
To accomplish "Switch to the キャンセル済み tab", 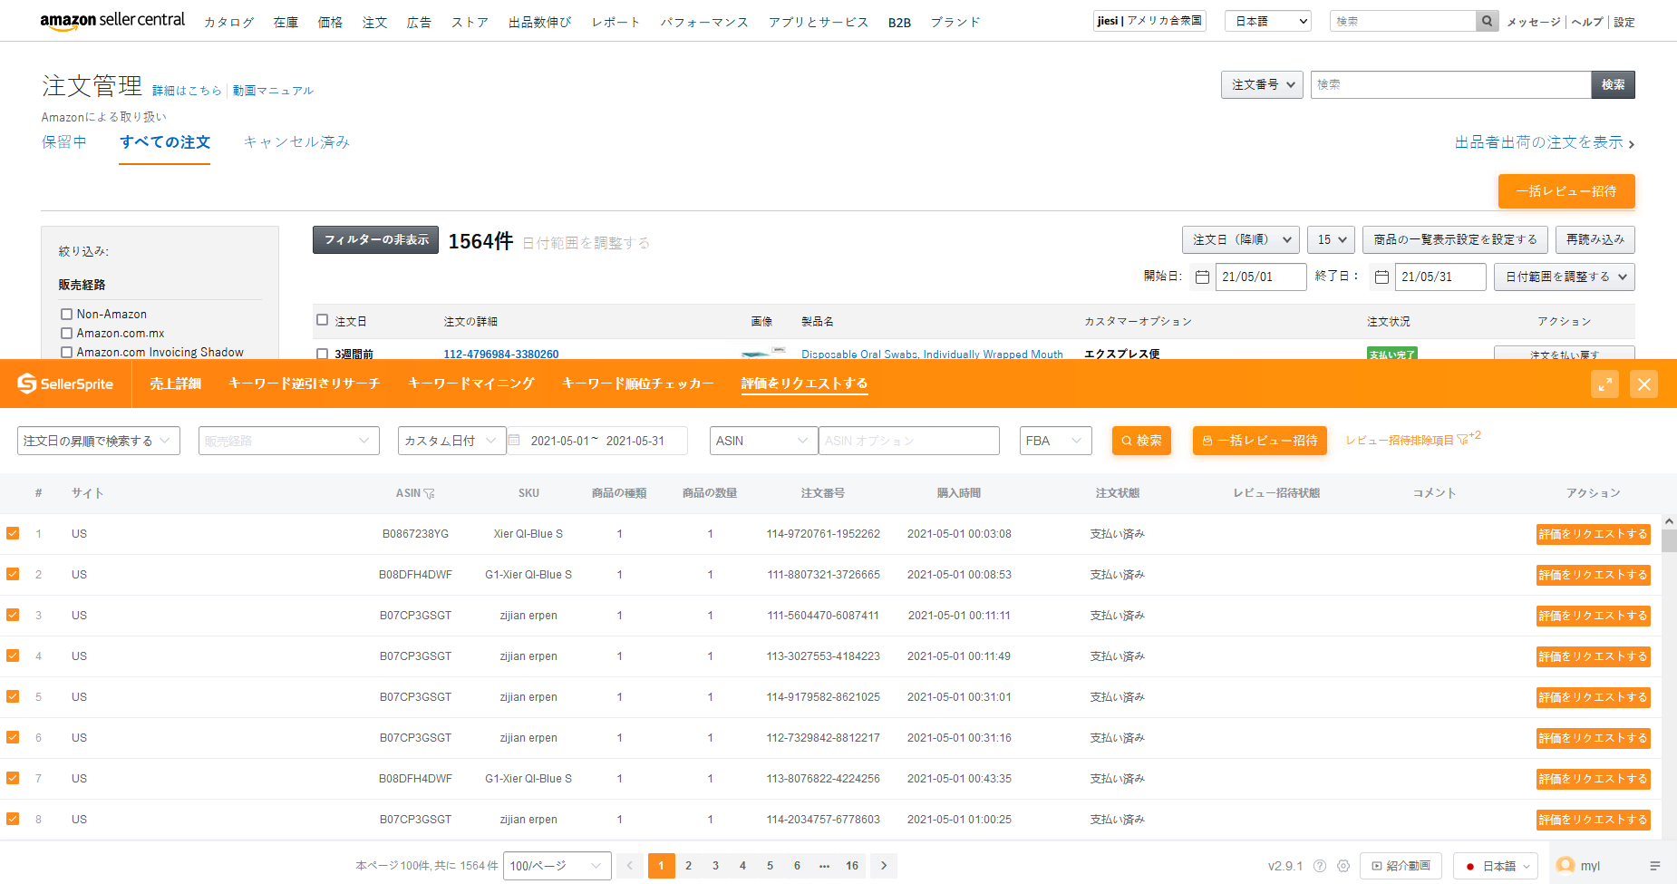I will click(296, 142).
